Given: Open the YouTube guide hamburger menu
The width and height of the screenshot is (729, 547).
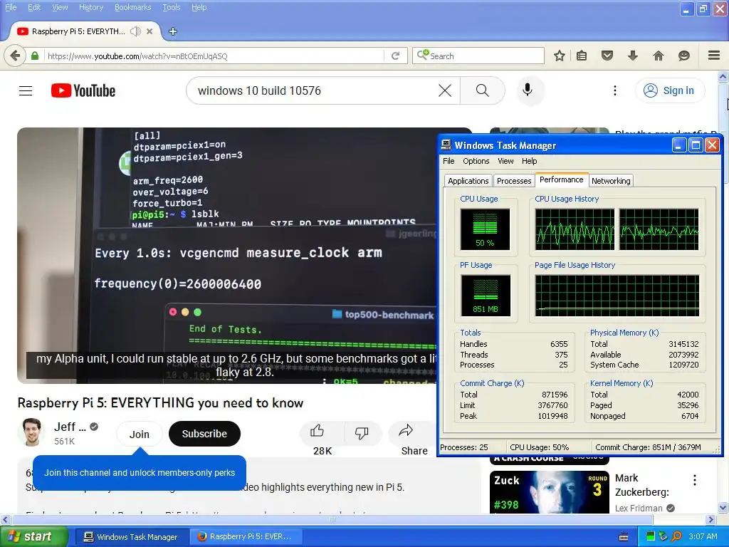Looking at the screenshot, I should [x=26, y=90].
